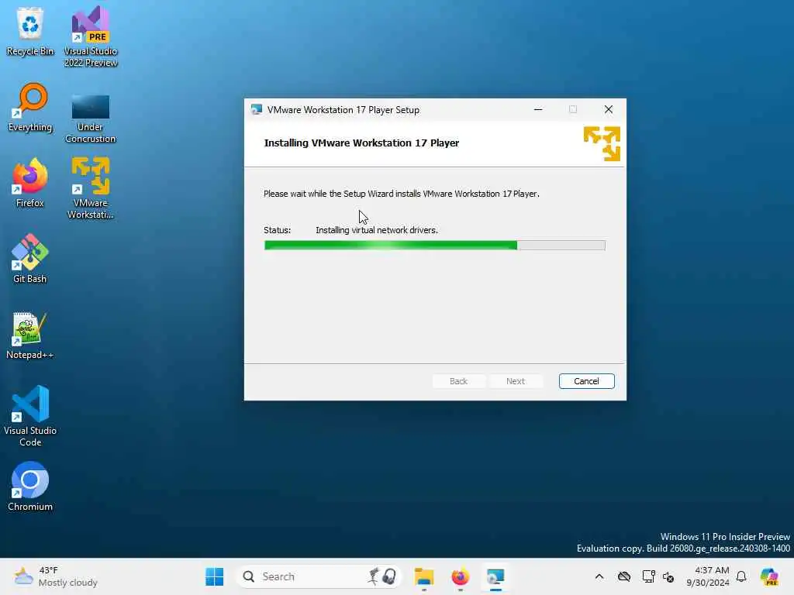Click the cloud sync tray icon

point(624,576)
